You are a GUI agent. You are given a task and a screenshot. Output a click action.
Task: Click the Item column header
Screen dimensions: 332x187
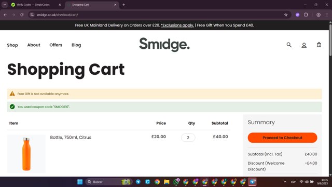click(14, 123)
